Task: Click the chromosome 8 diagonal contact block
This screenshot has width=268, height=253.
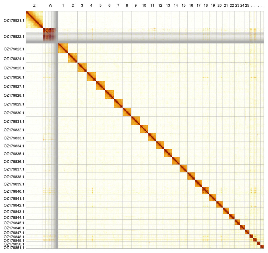Action: click(127, 112)
